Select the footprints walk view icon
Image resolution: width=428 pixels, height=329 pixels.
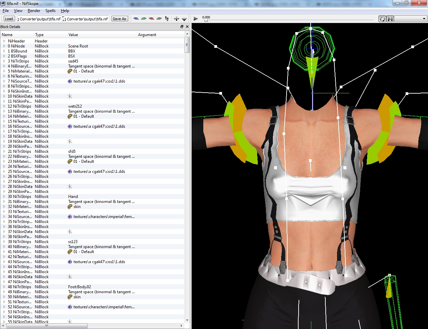(167, 19)
